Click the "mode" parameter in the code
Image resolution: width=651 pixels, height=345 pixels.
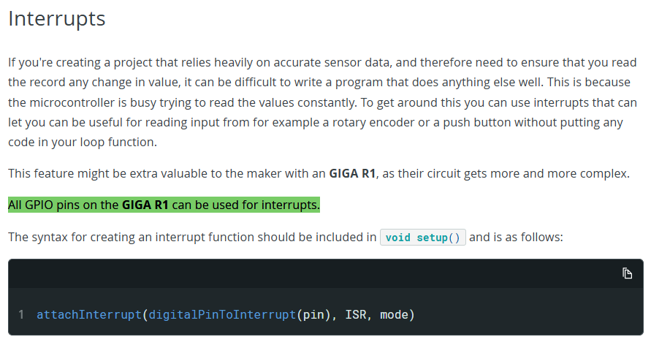(x=395, y=315)
